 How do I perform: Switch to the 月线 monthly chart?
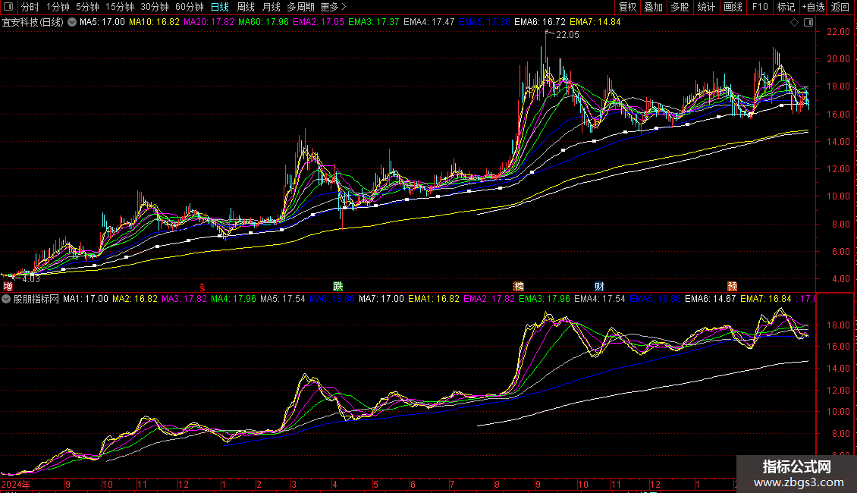pos(271,7)
